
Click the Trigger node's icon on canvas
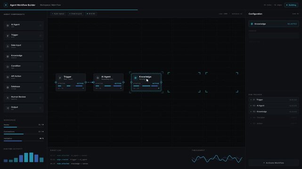pyautogui.click(x=60, y=78)
